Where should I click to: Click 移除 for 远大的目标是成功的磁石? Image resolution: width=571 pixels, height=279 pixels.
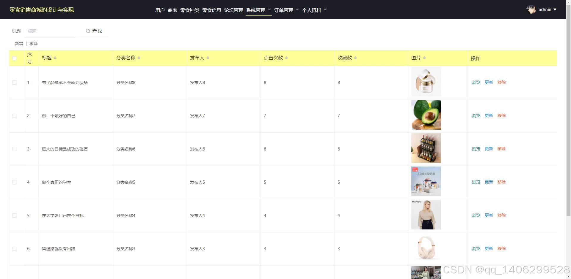[502, 149]
